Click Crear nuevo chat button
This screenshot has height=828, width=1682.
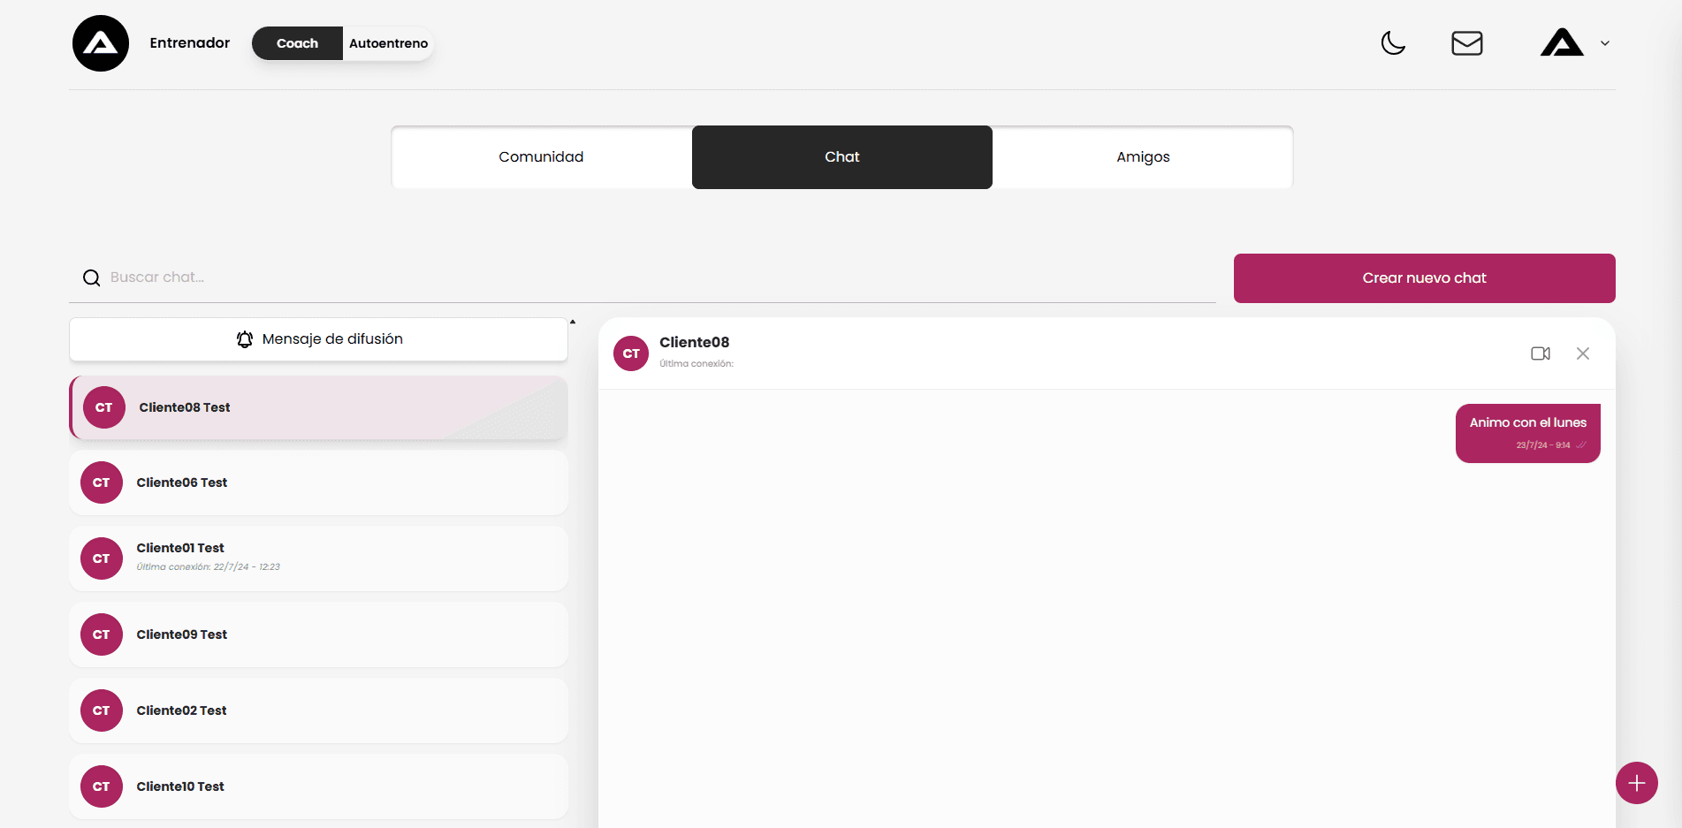(x=1424, y=278)
